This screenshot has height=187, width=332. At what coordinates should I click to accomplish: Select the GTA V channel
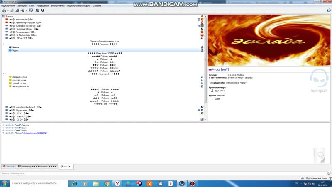(x=20, y=113)
